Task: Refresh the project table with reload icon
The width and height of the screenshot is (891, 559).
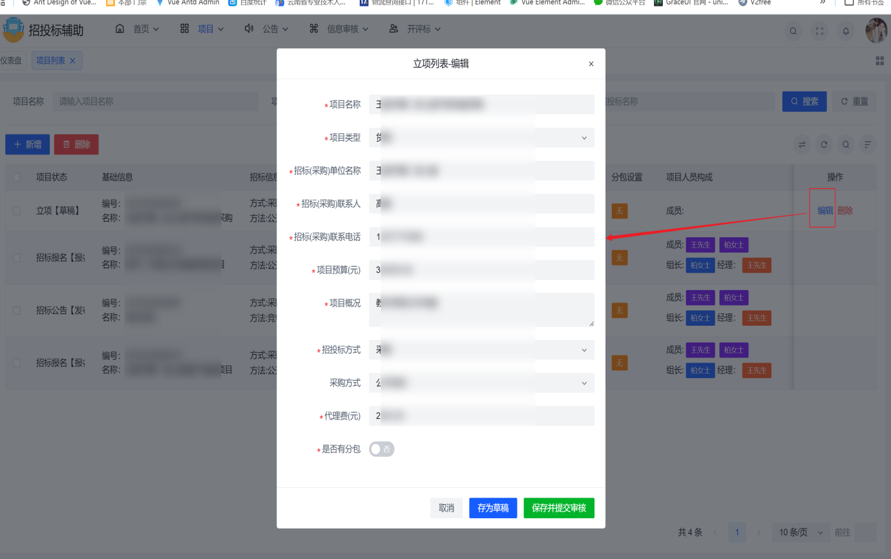Action: pyautogui.click(x=824, y=144)
